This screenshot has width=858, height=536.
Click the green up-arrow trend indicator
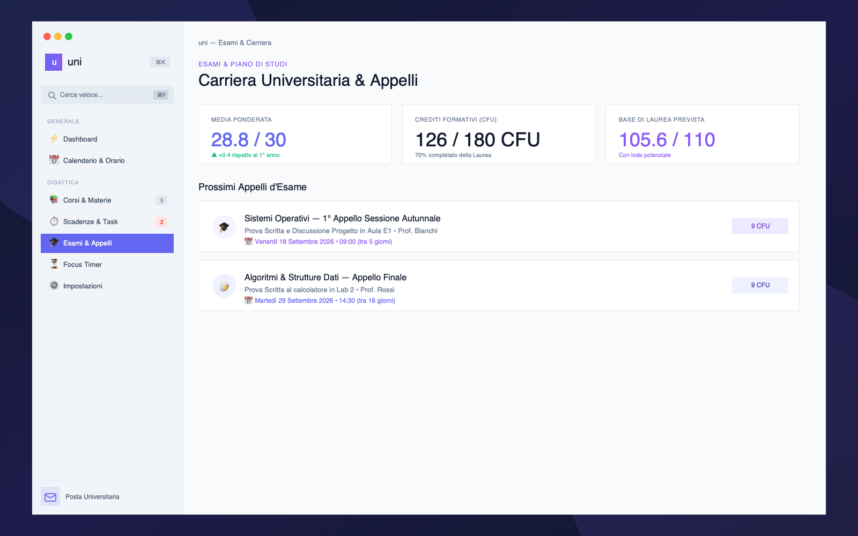[x=214, y=155]
